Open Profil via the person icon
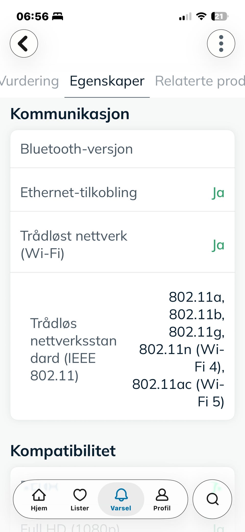This screenshot has height=532, width=245. point(162,499)
